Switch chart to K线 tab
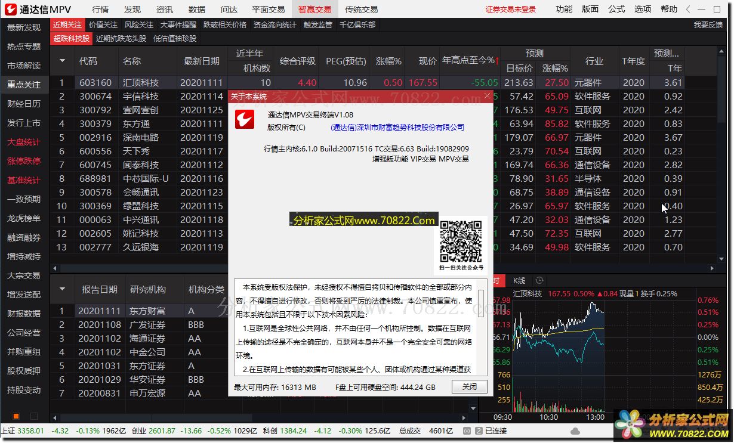 pos(519,280)
